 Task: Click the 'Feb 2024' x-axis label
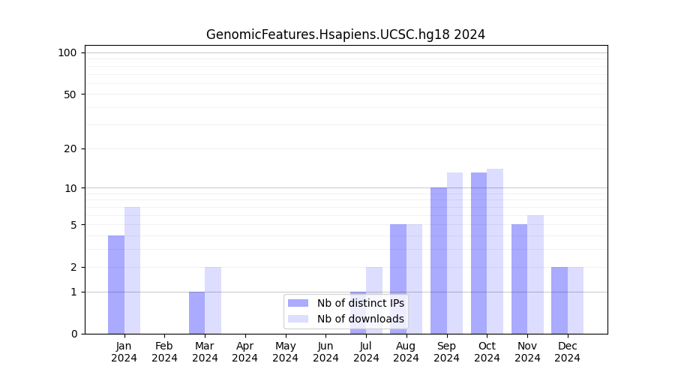(x=164, y=352)
